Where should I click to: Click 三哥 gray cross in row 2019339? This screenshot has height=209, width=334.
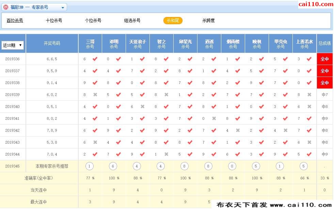point(95,95)
